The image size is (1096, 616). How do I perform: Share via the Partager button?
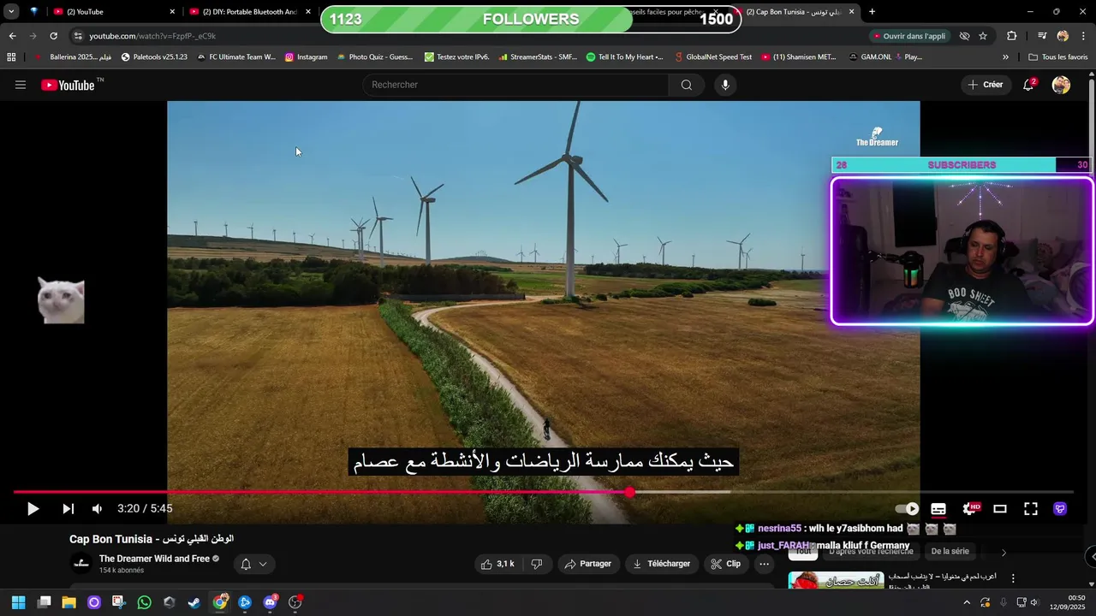(x=587, y=564)
